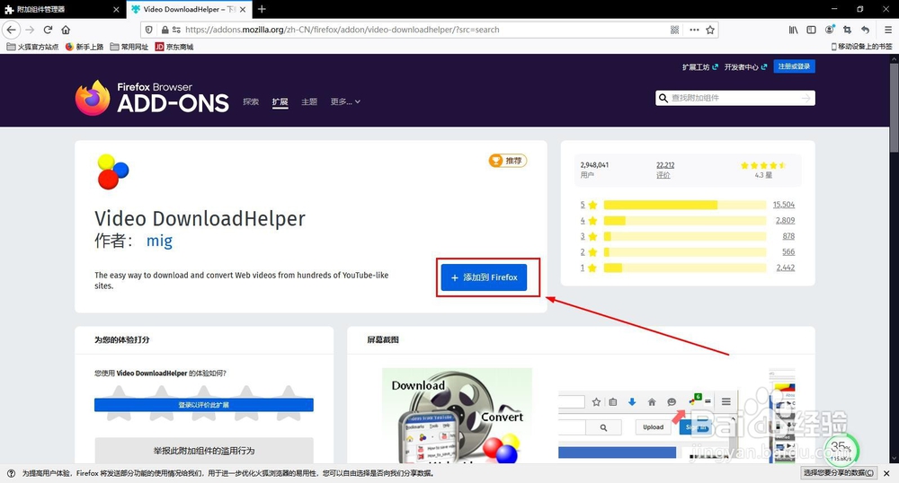Open the page actions three-dot menu
This screenshot has width=899, height=483.
pos(694,30)
